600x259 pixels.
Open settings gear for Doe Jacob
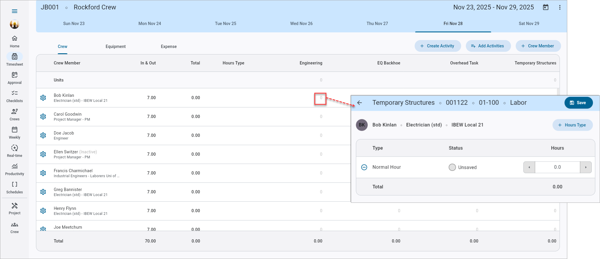[x=43, y=135]
